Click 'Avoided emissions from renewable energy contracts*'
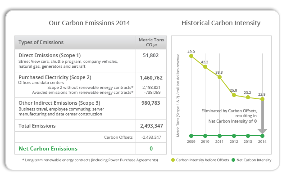Image resolution: width=282 pixels, height=177 pixels. click(x=83, y=93)
